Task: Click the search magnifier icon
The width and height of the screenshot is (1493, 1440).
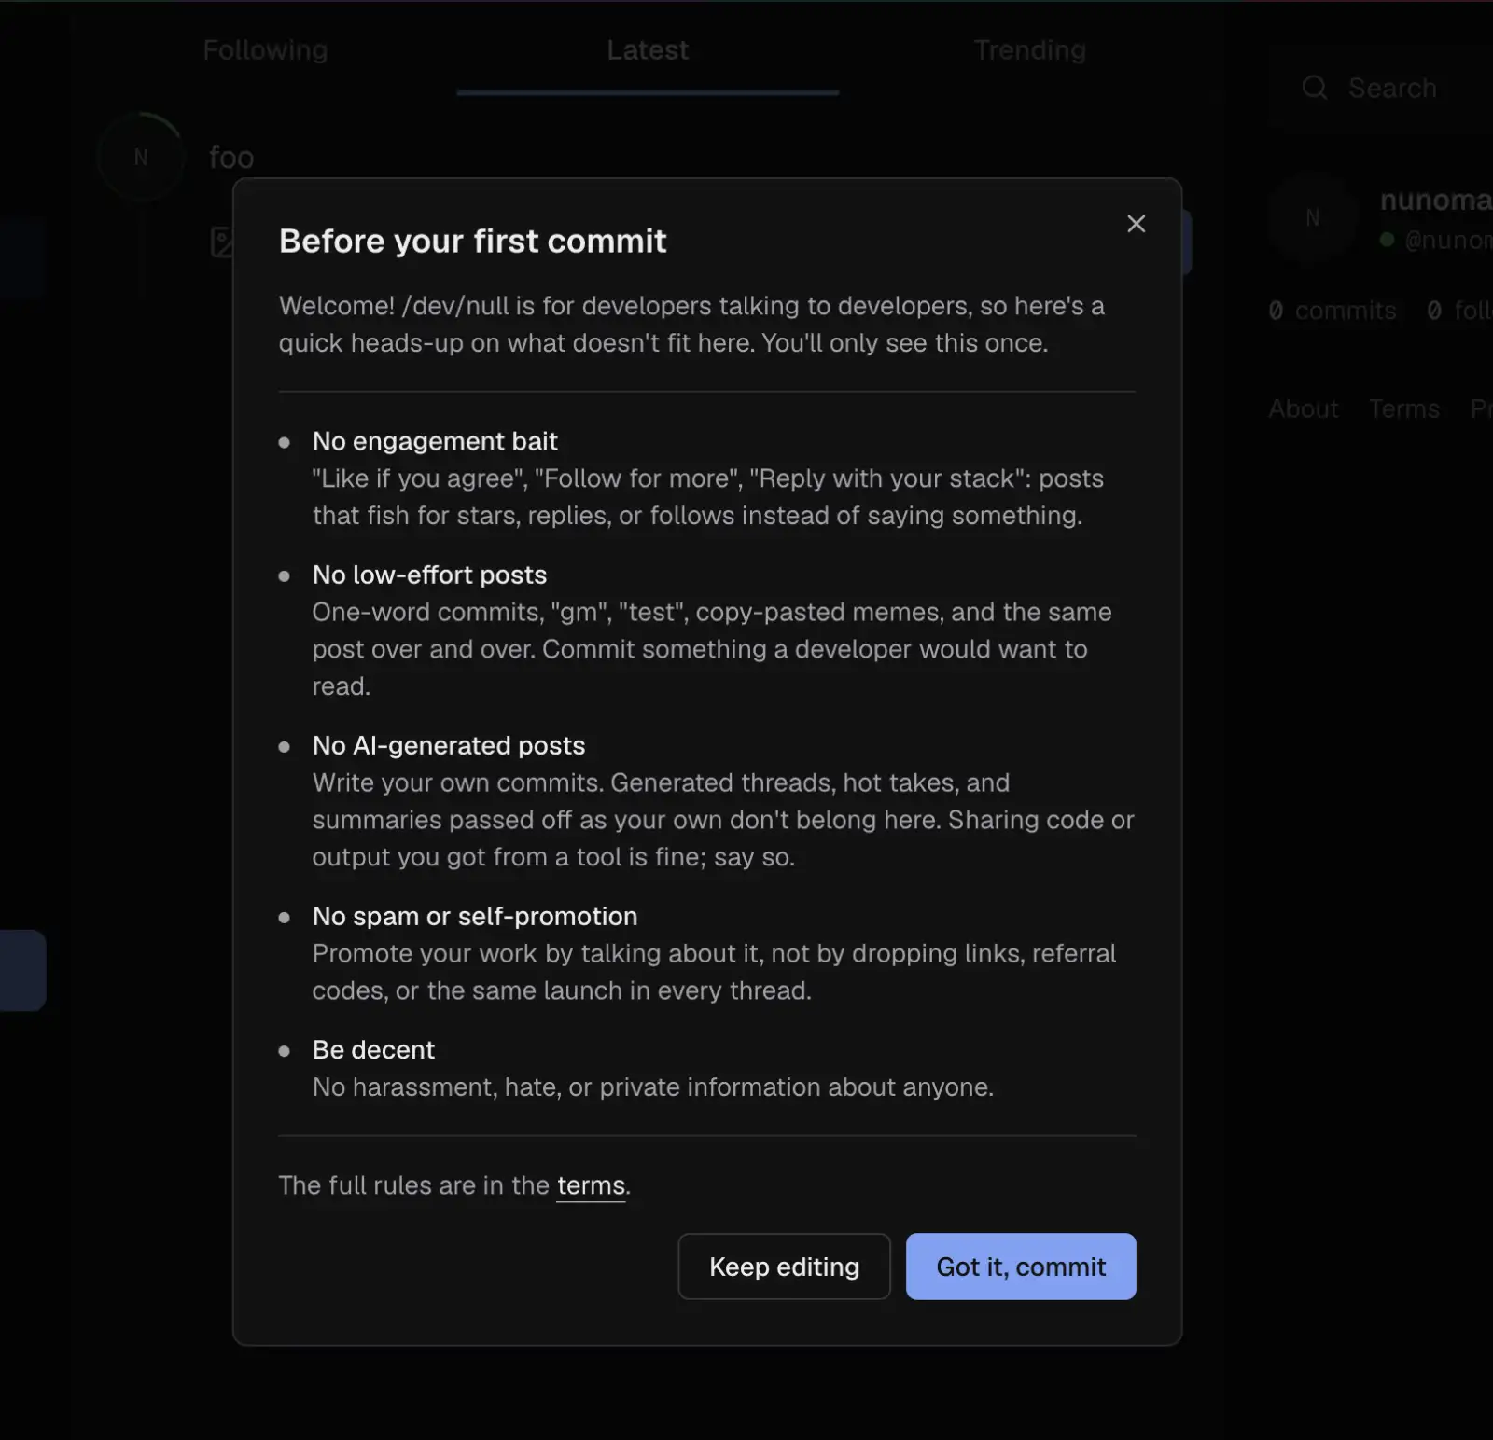Action: pos(1315,88)
